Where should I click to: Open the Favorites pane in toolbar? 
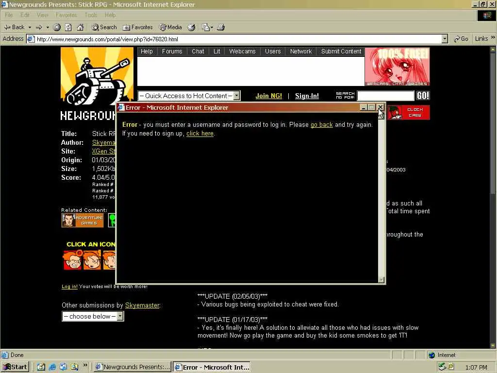(138, 27)
